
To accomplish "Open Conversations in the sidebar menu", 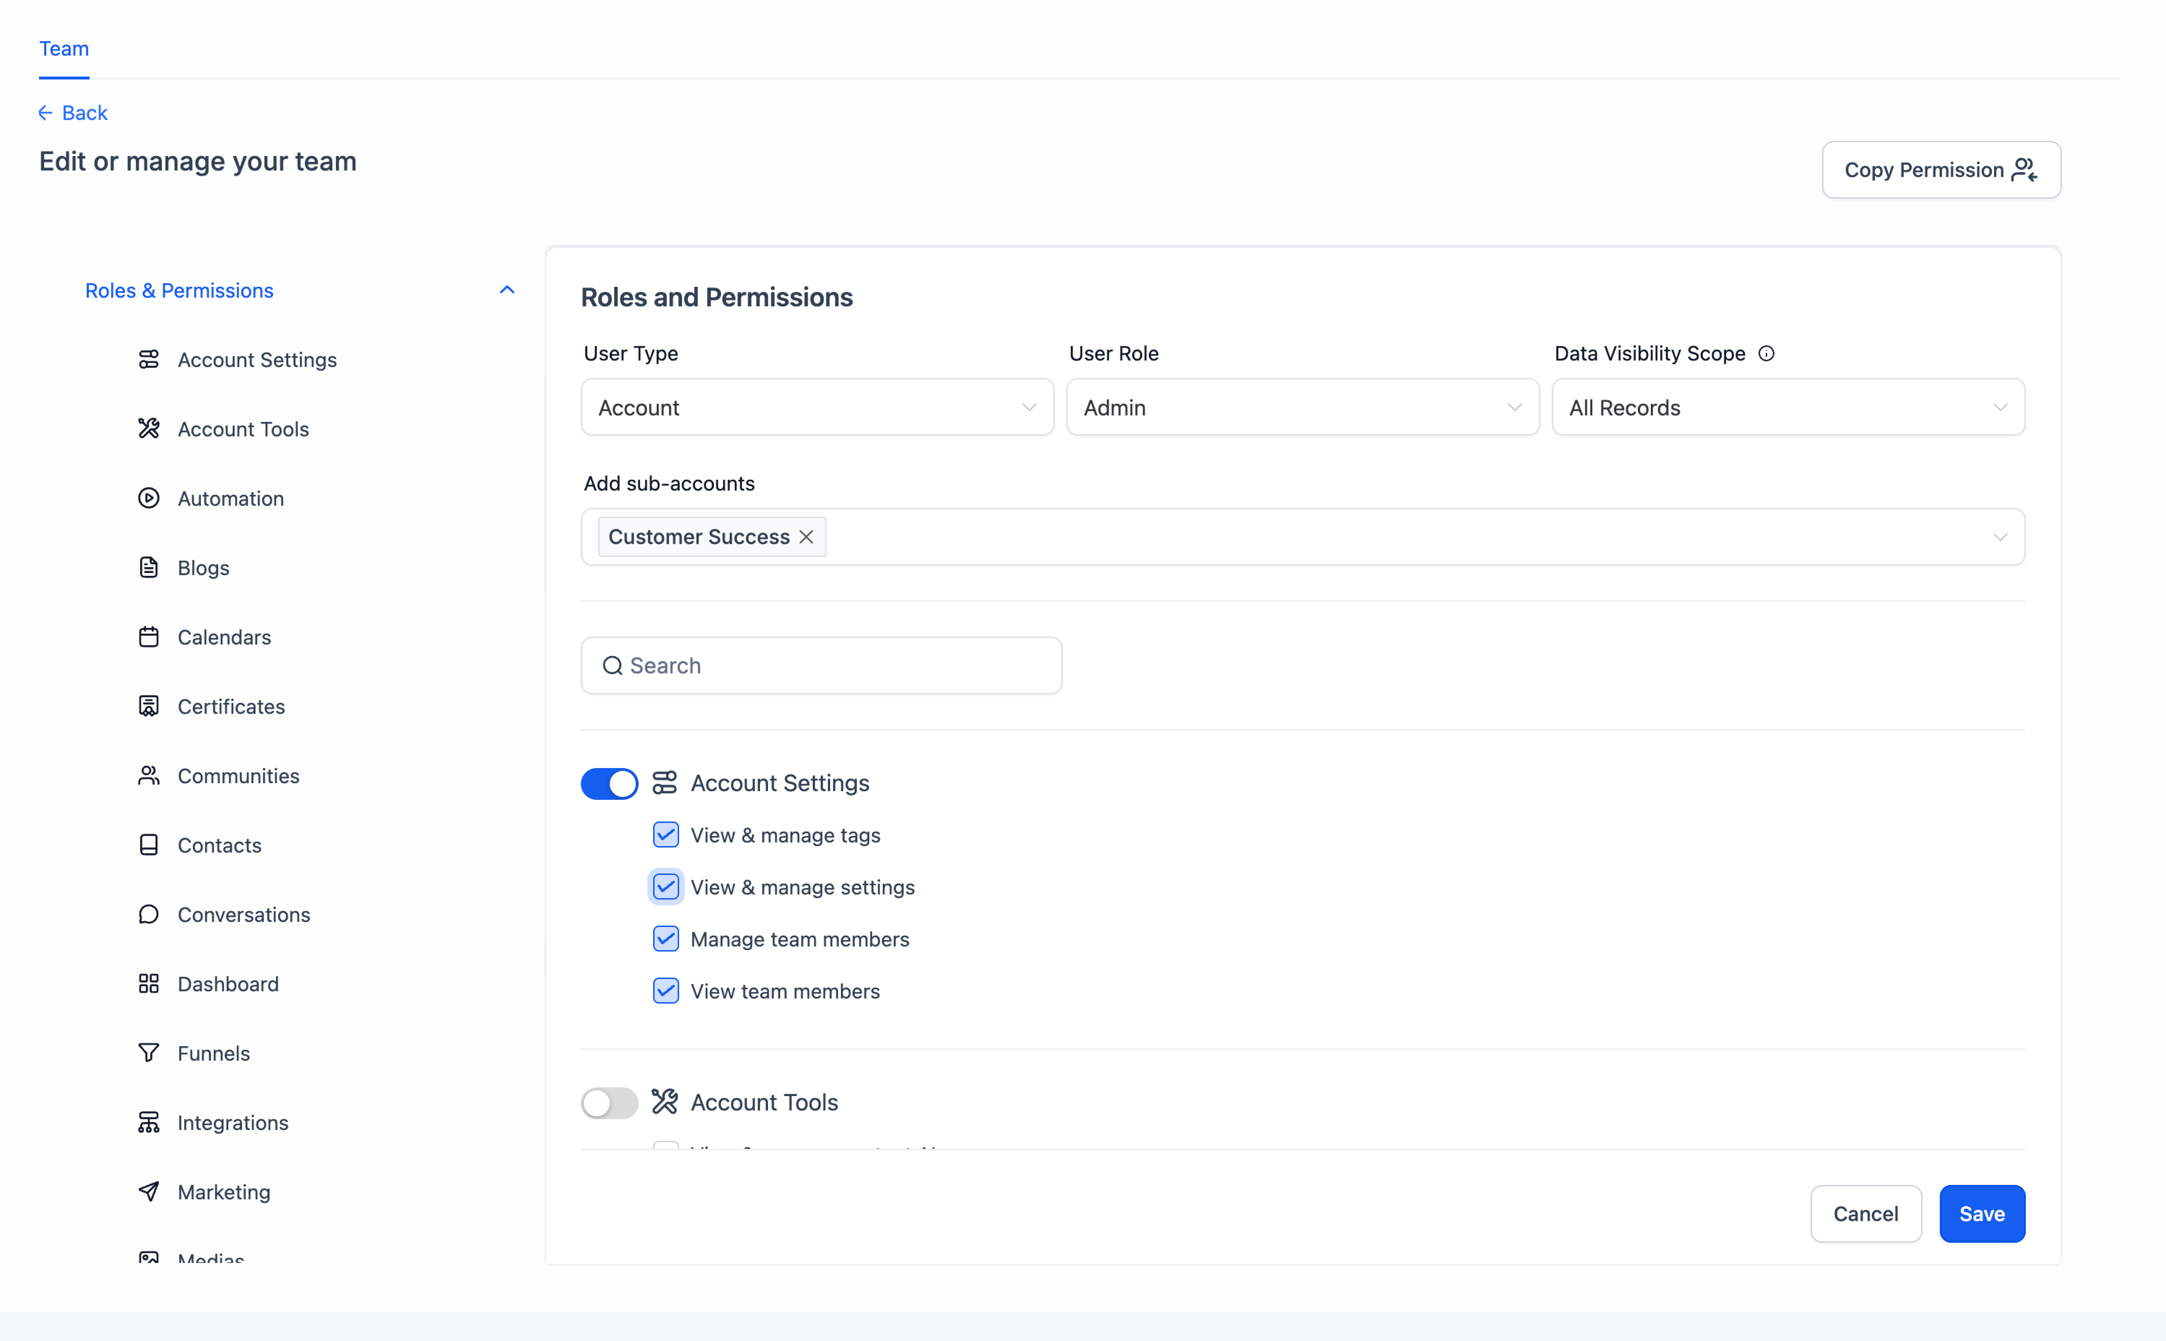I will (x=244, y=914).
